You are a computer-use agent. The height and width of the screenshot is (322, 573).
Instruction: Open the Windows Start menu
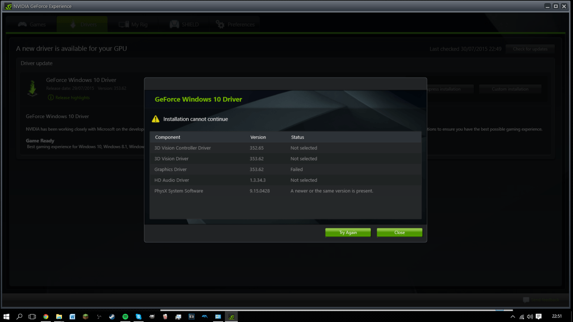point(7,316)
